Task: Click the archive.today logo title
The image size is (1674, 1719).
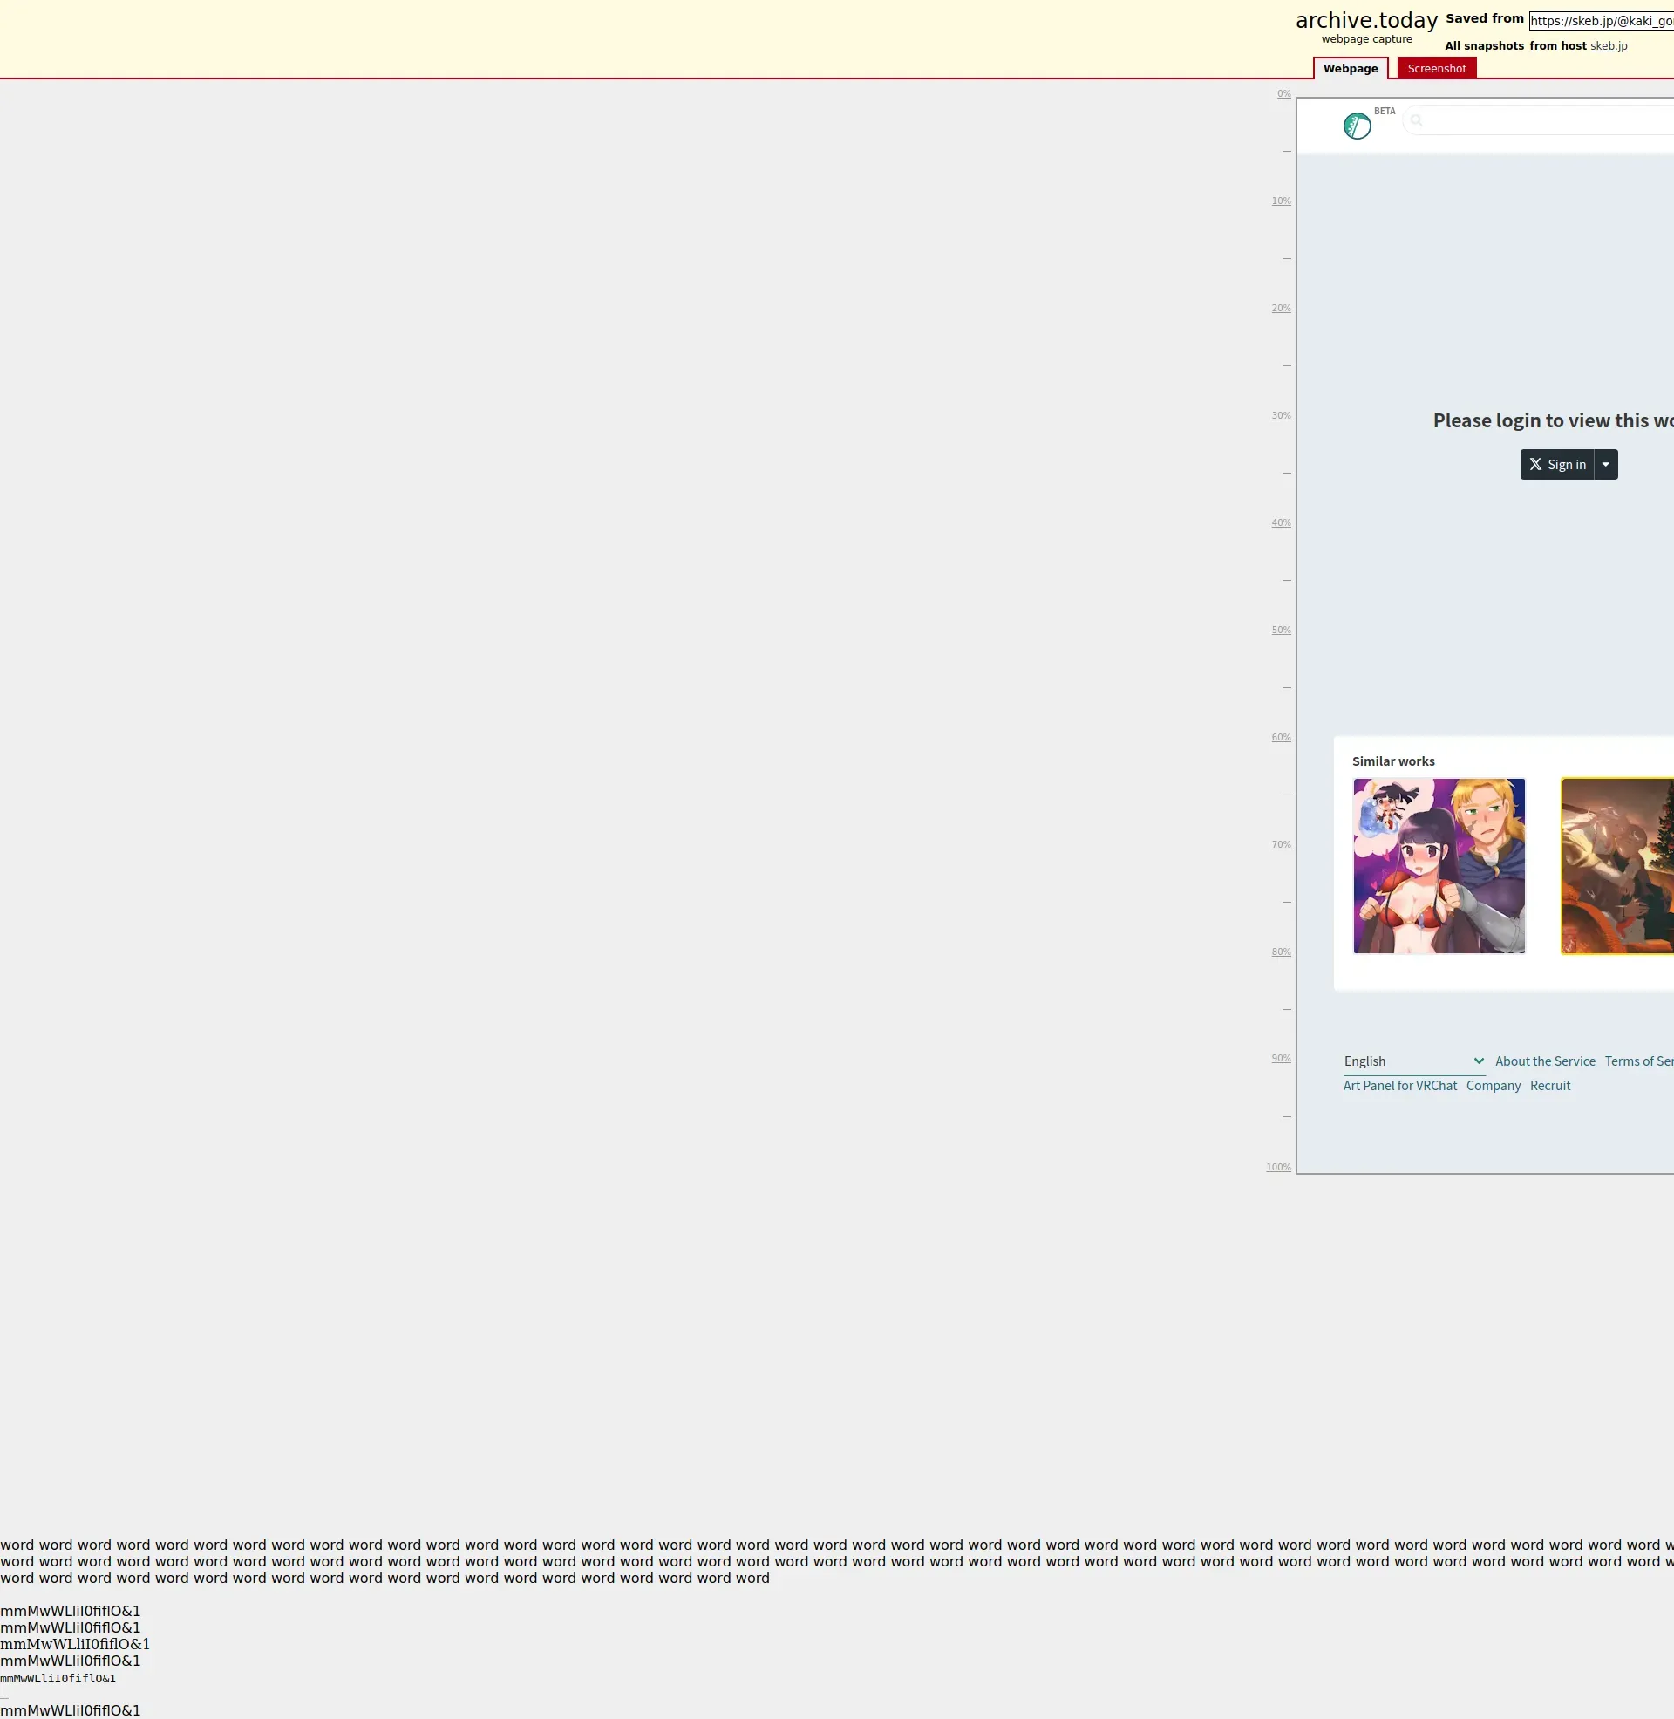Action: coord(1365,20)
